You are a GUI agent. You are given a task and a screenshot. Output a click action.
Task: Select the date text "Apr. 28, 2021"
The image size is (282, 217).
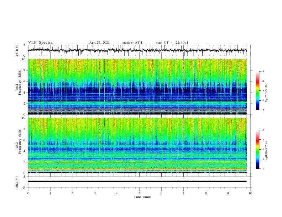[x=99, y=43]
